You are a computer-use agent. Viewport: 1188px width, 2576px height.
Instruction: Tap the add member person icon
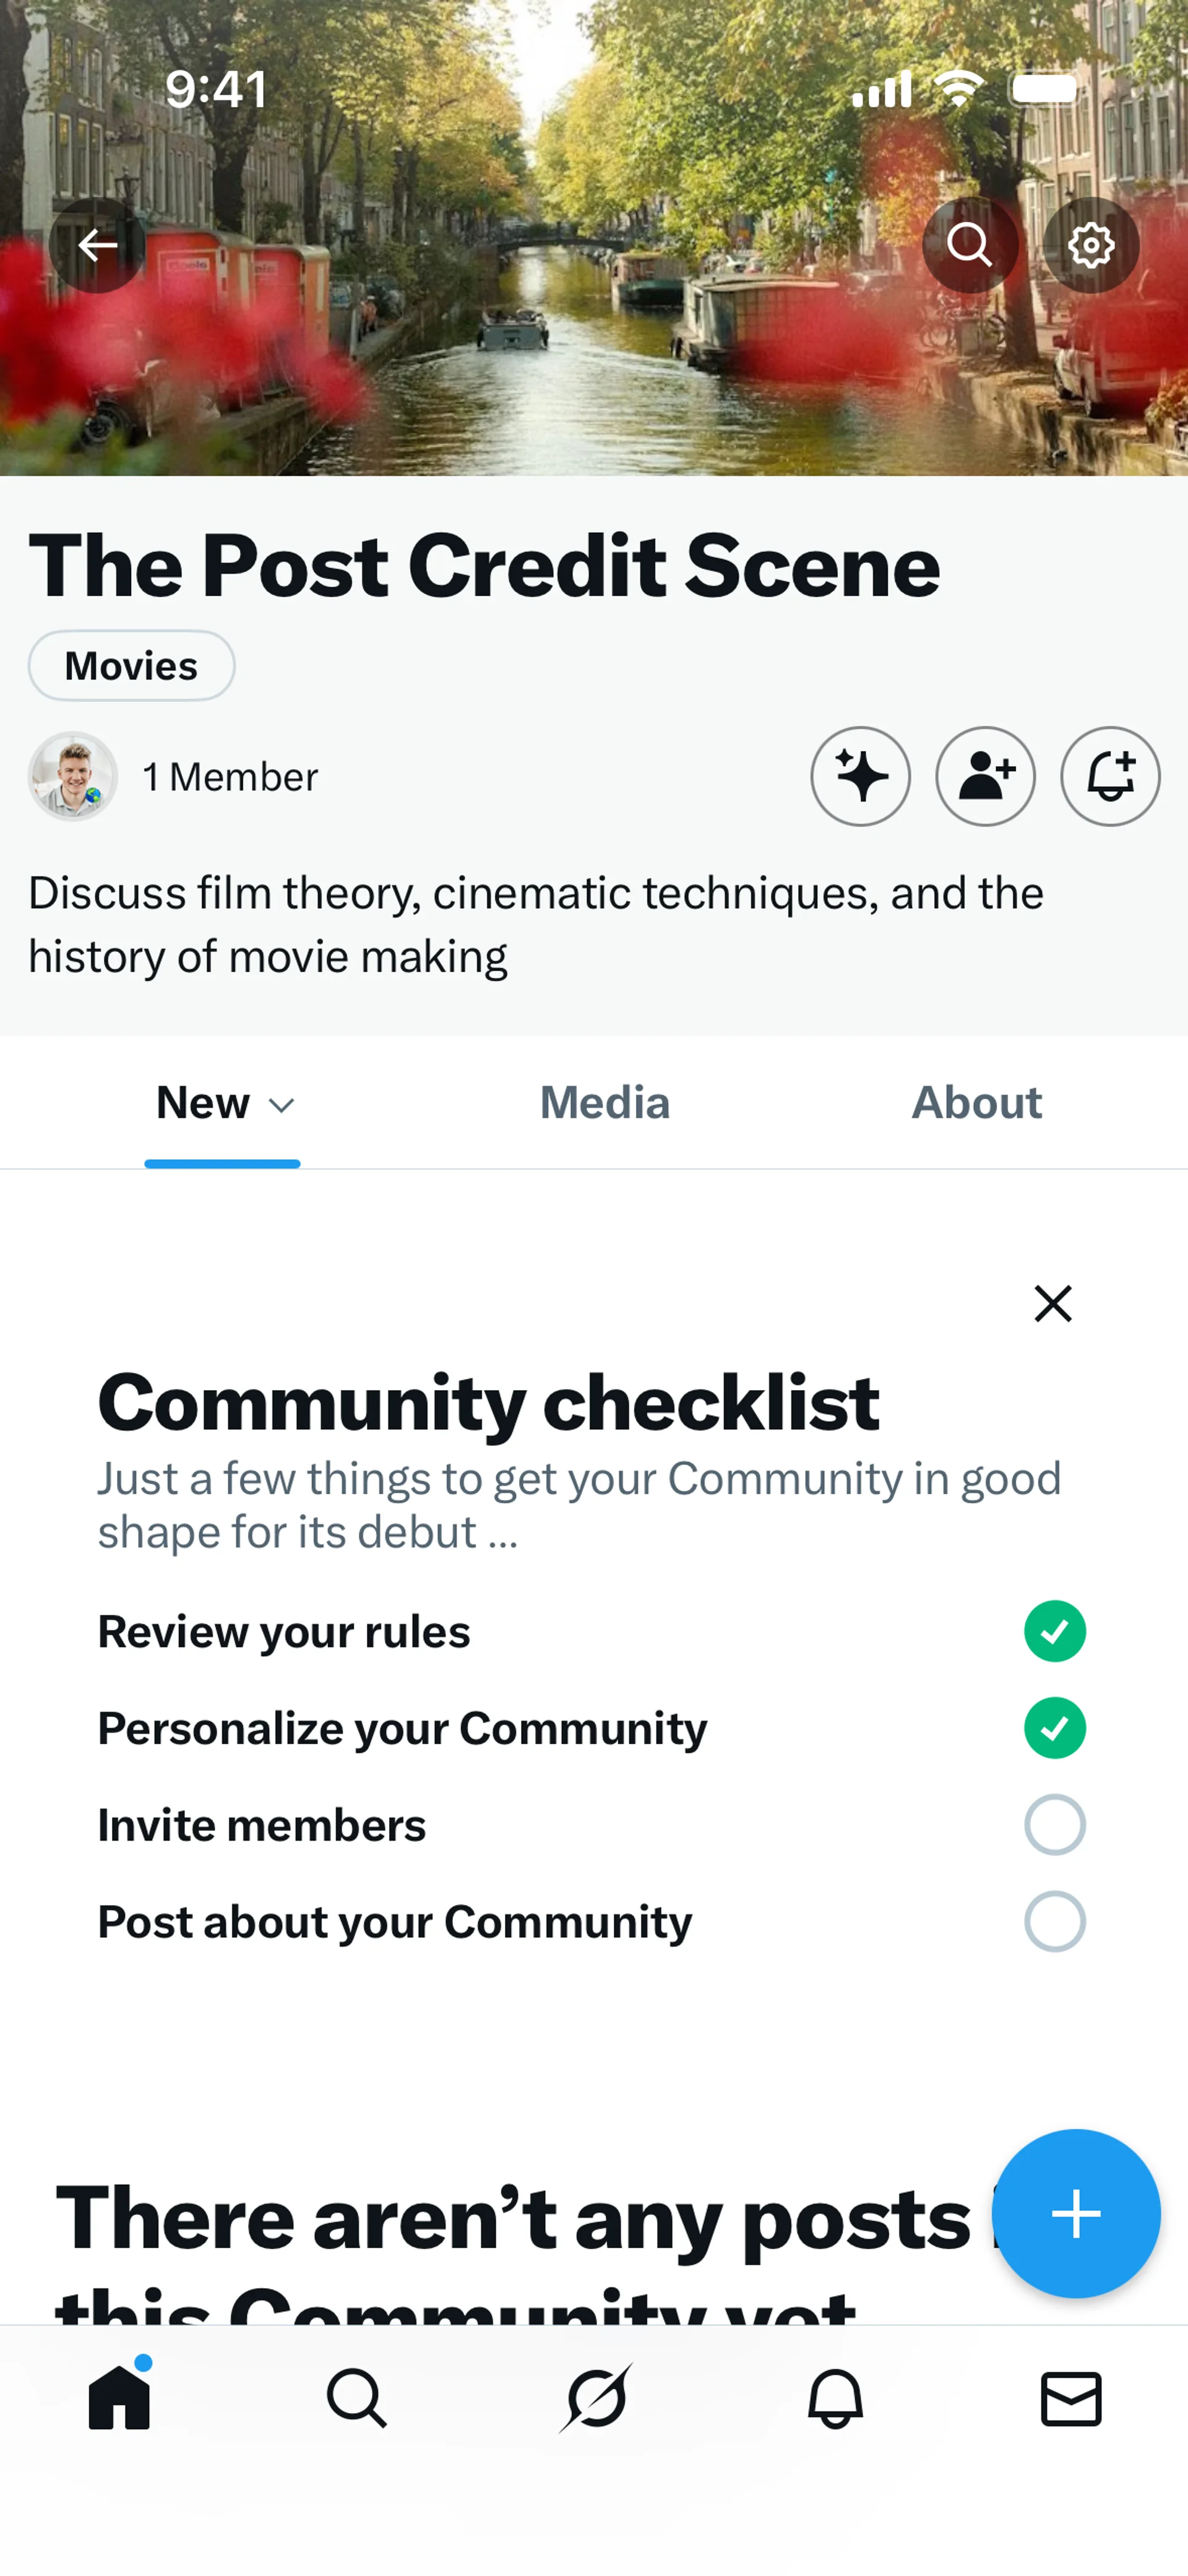[x=985, y=776]
